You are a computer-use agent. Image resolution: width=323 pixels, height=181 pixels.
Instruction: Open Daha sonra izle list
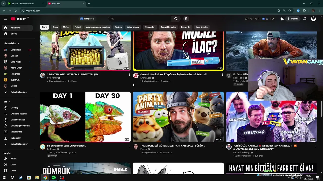click(x=18, y=120)
